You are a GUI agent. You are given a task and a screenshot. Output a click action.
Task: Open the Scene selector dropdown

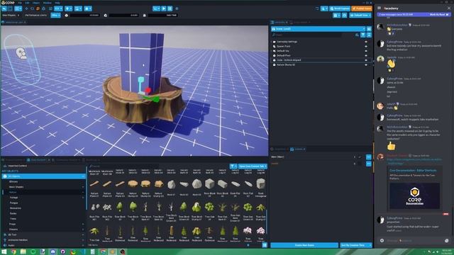[x=319, y=29]
